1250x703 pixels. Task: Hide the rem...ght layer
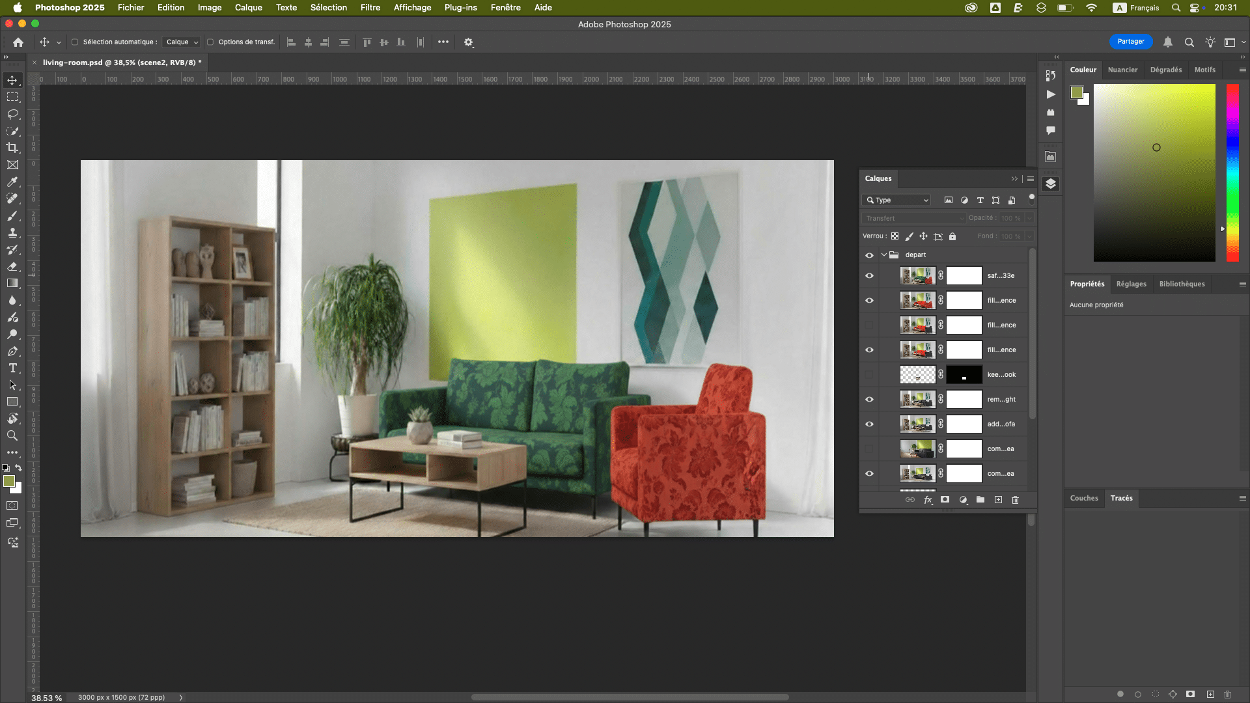869,400
